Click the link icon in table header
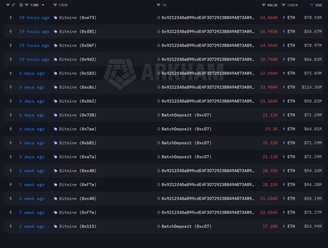 point(13,5)
